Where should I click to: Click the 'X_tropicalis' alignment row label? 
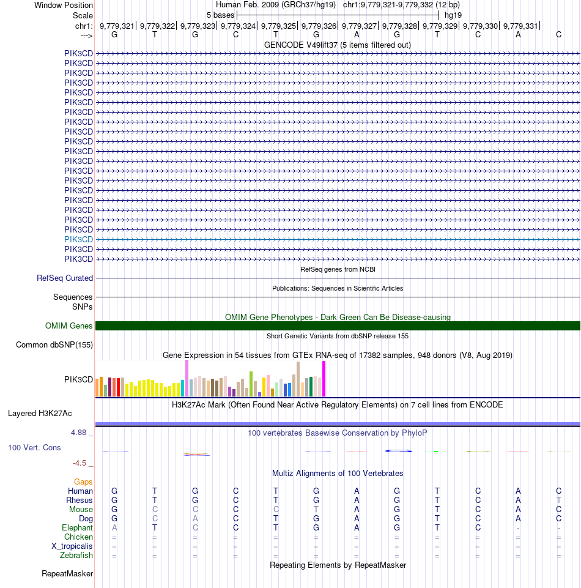pyautogui.click(x=72, y=546)
